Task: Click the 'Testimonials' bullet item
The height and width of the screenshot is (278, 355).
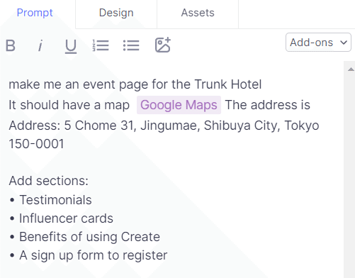Action: (55, 200)
